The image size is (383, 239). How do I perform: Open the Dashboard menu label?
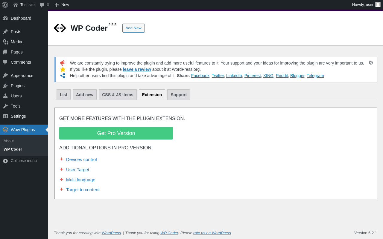click(x=21, y=18)
